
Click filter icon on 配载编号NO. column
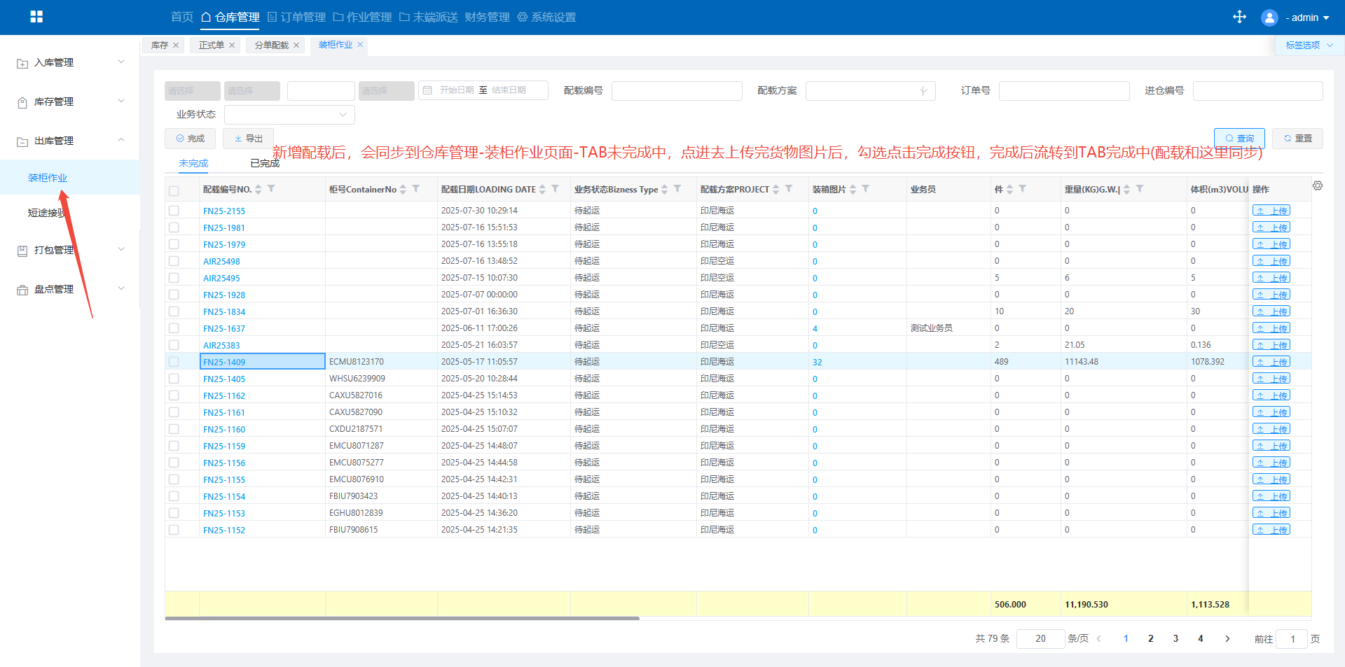click(x=272, y=189)
